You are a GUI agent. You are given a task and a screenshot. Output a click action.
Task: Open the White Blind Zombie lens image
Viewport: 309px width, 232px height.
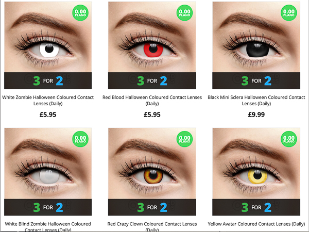coord(48,172)
